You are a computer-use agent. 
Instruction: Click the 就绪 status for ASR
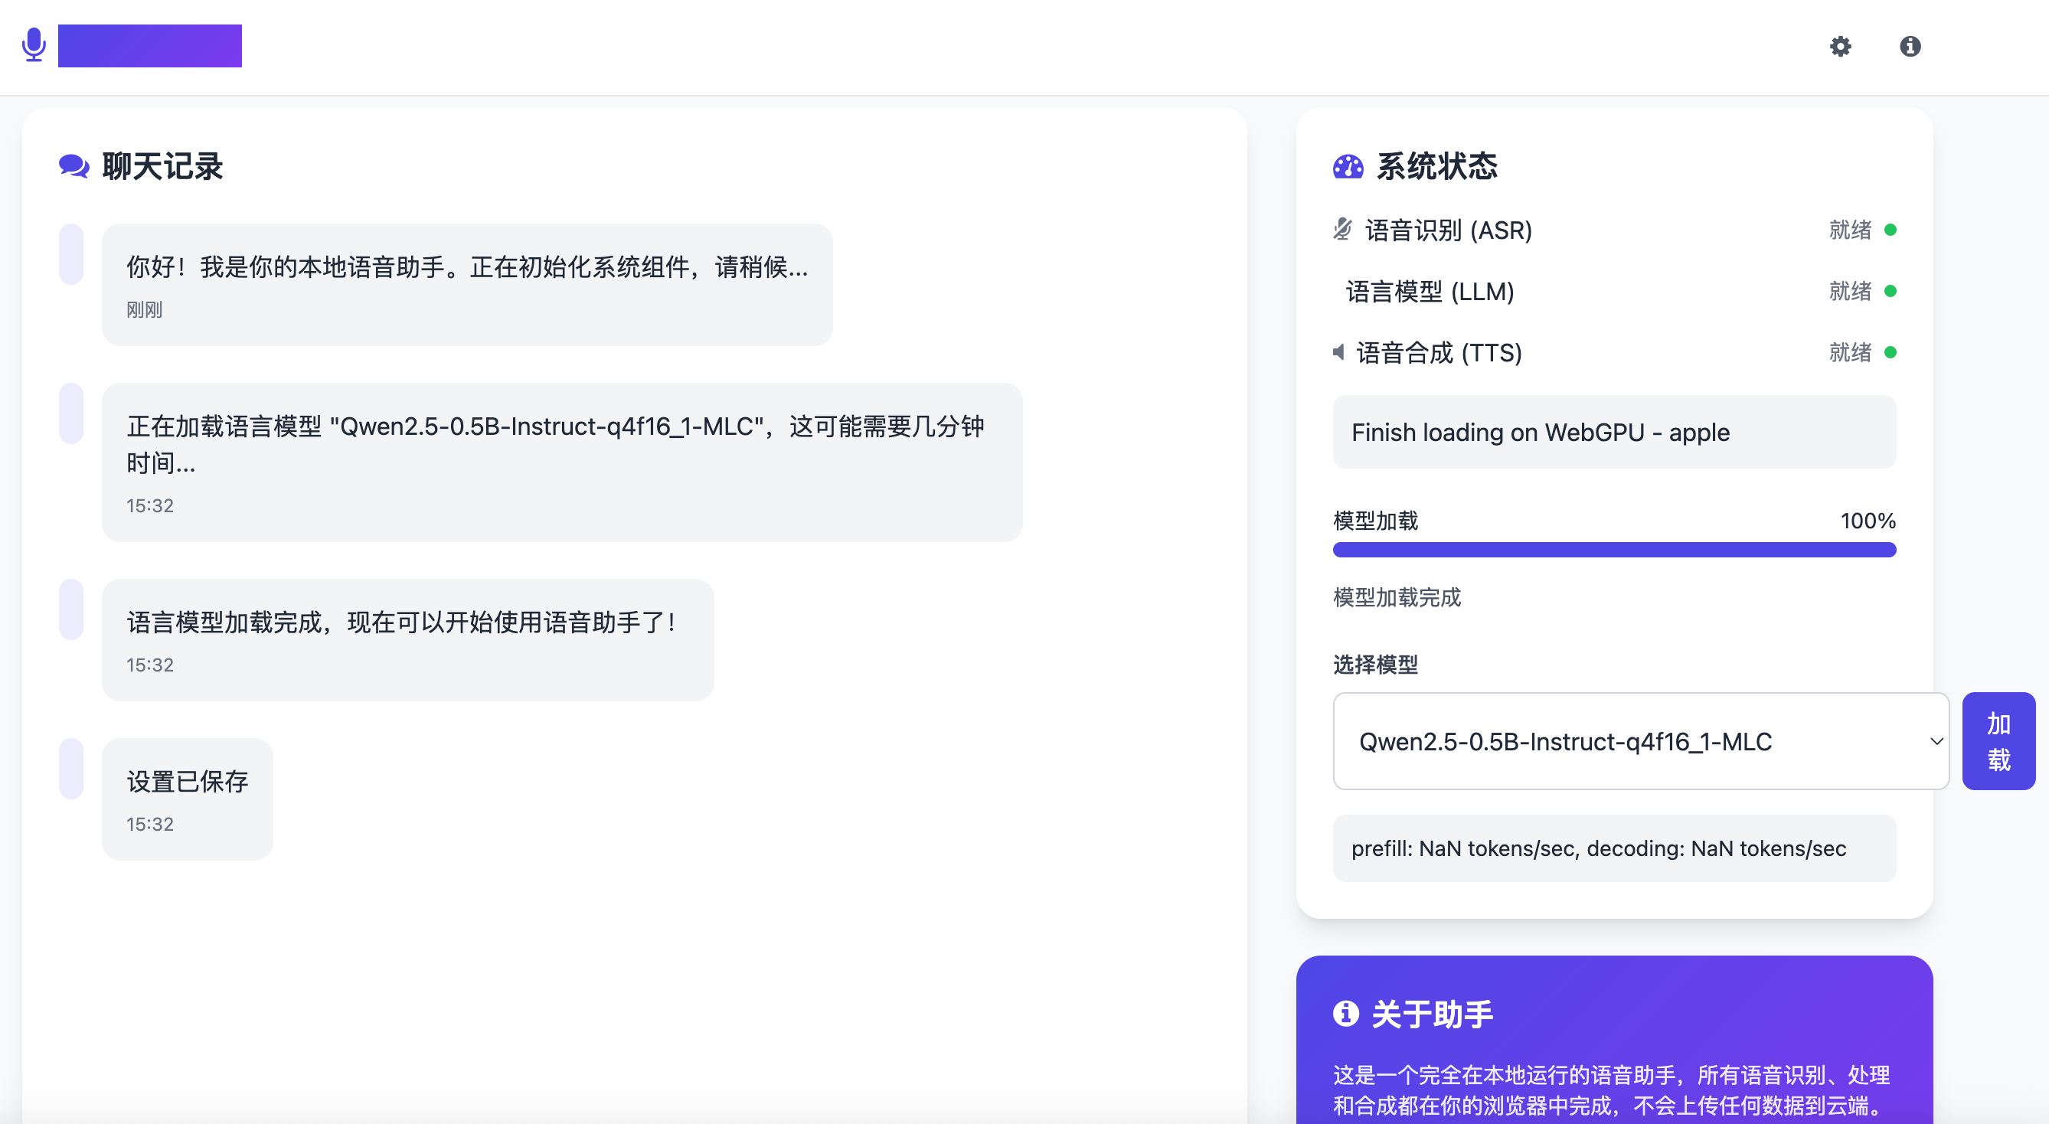point(1850,230)
